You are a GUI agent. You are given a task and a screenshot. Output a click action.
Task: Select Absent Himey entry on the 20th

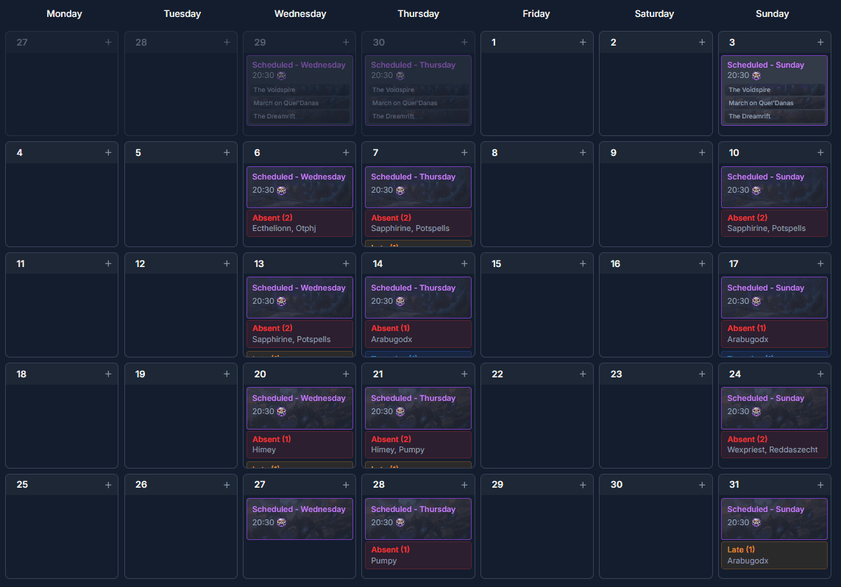point(299,444)
